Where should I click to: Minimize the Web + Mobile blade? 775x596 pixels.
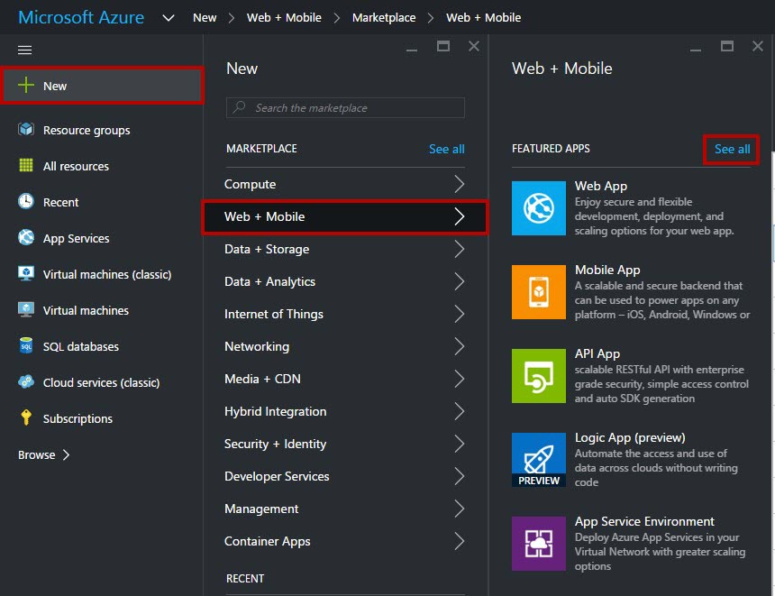696,50
